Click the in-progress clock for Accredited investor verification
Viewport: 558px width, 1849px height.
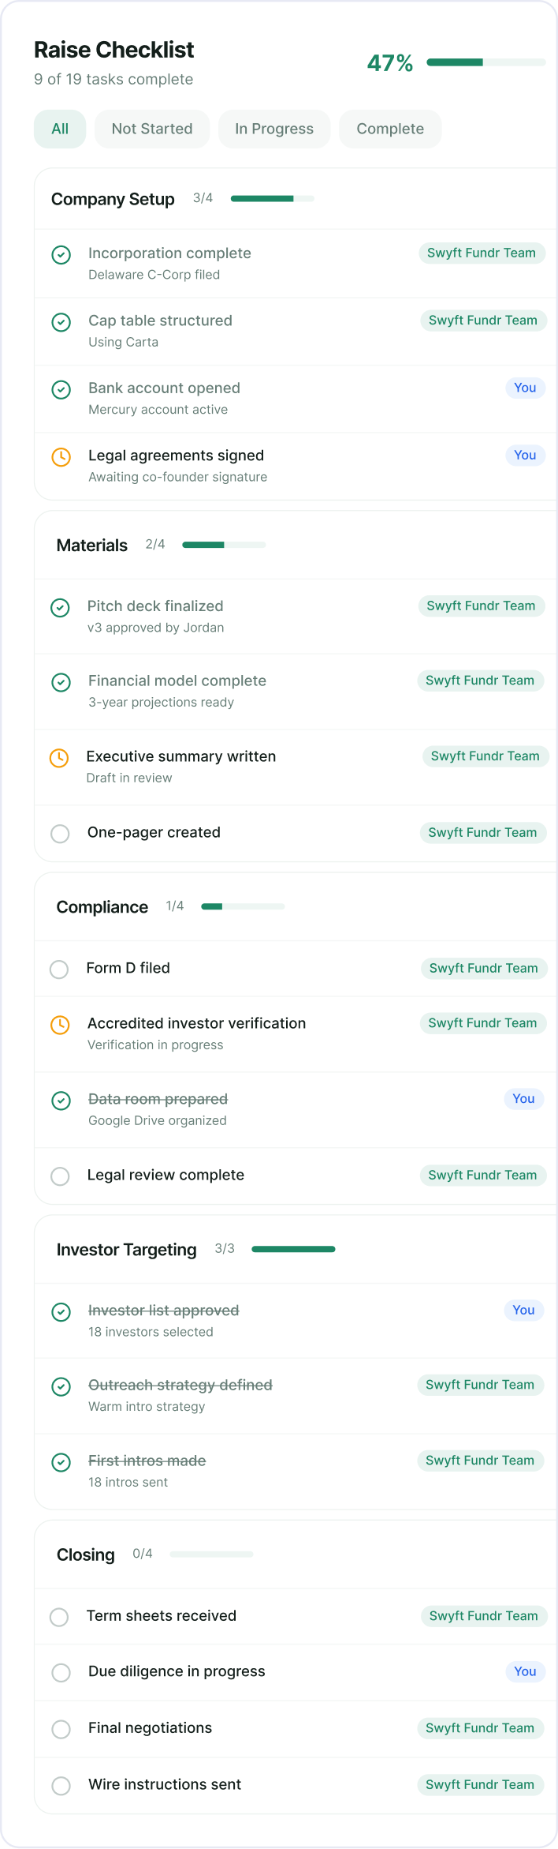tap(60, 1025)
